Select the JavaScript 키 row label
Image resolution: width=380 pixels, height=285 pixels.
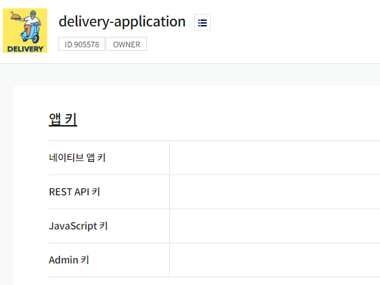[78, 226]
